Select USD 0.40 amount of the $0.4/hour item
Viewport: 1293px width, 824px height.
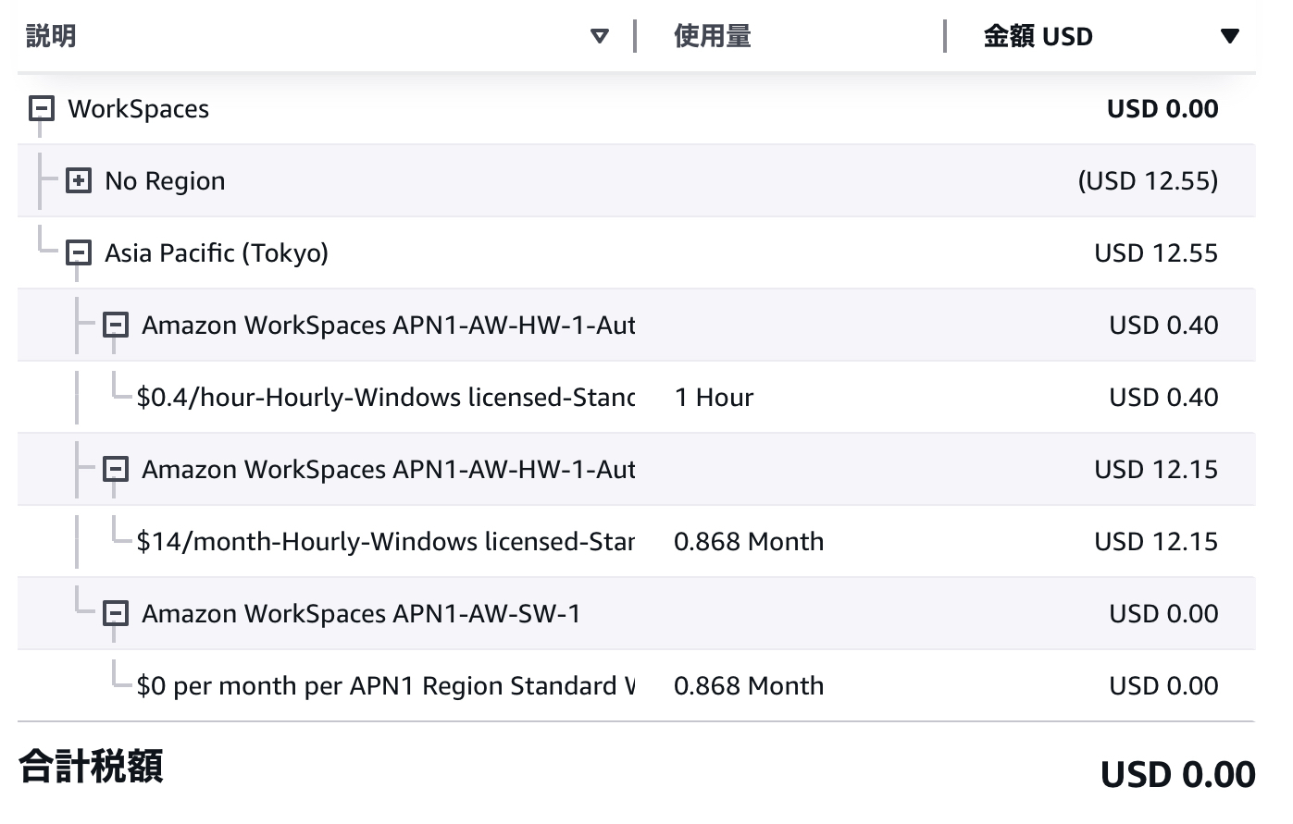pos(1163,398)
